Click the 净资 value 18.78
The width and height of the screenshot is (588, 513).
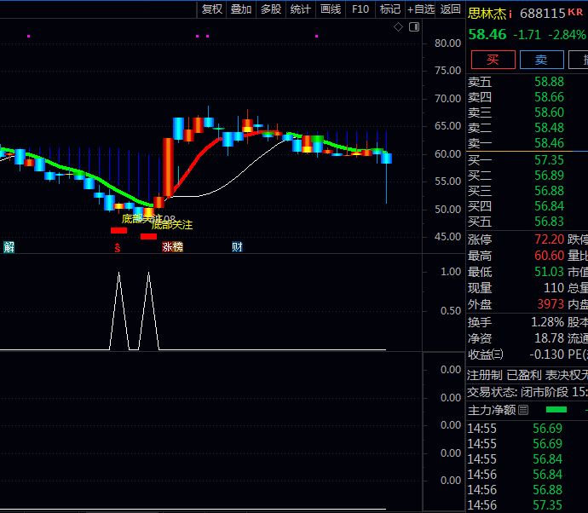(549, 338)
